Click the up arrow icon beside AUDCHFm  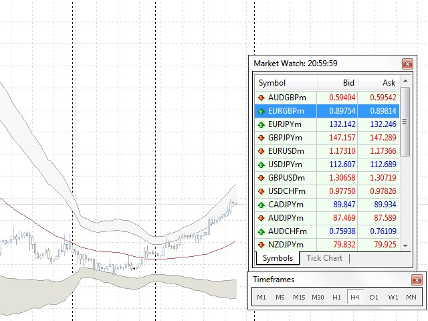coord(260,231)
